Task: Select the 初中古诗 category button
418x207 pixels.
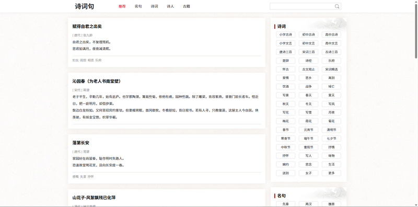Action: coord(308,34)
